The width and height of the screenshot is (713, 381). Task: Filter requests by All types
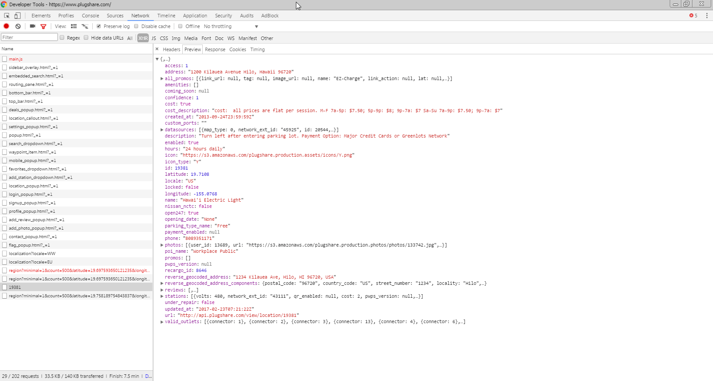[130, 38]
